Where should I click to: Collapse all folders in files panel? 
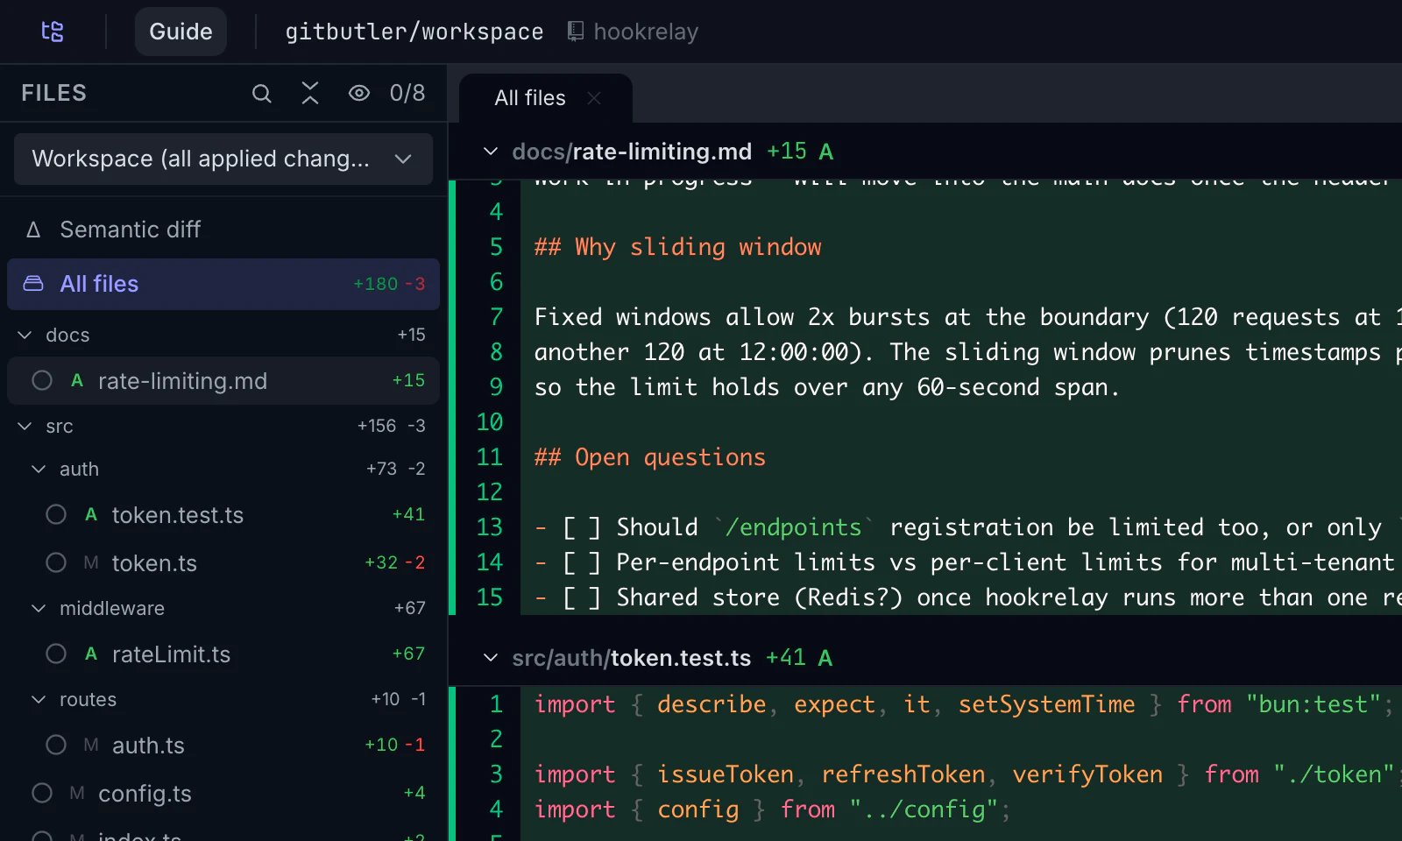(310, 93)
